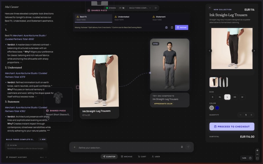Open the Archive nav tab
The width and height of the screenshot is (263, 164).
(127, 157)
